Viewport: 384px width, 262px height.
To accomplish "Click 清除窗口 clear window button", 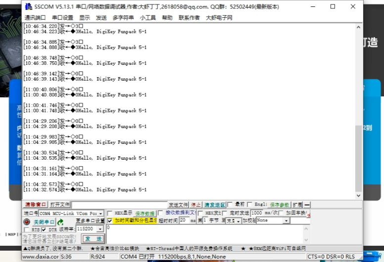I will tap(36, 205).
